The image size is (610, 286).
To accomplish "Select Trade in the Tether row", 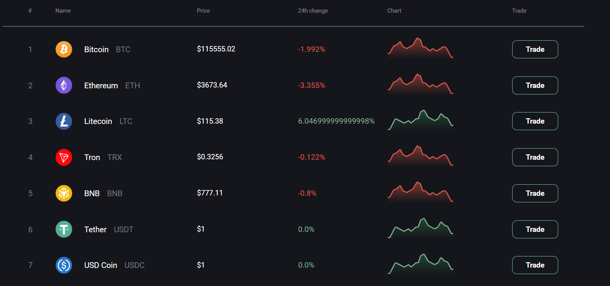I will (535, 229).
